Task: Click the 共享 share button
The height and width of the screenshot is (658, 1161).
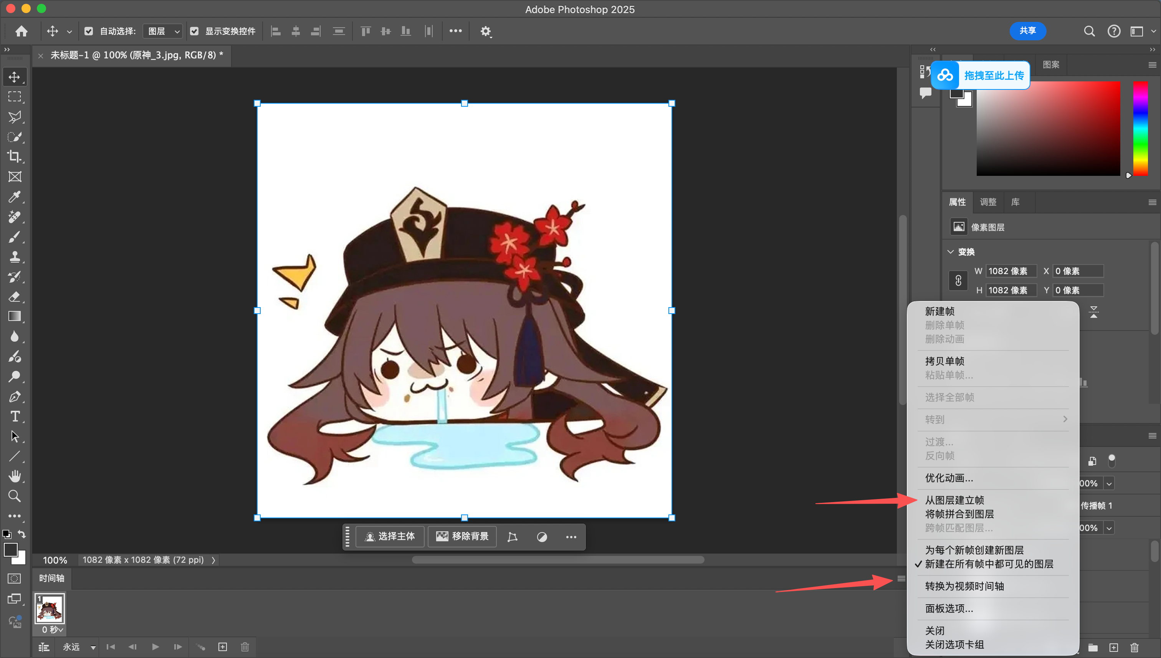Action: click(1028, 31)
